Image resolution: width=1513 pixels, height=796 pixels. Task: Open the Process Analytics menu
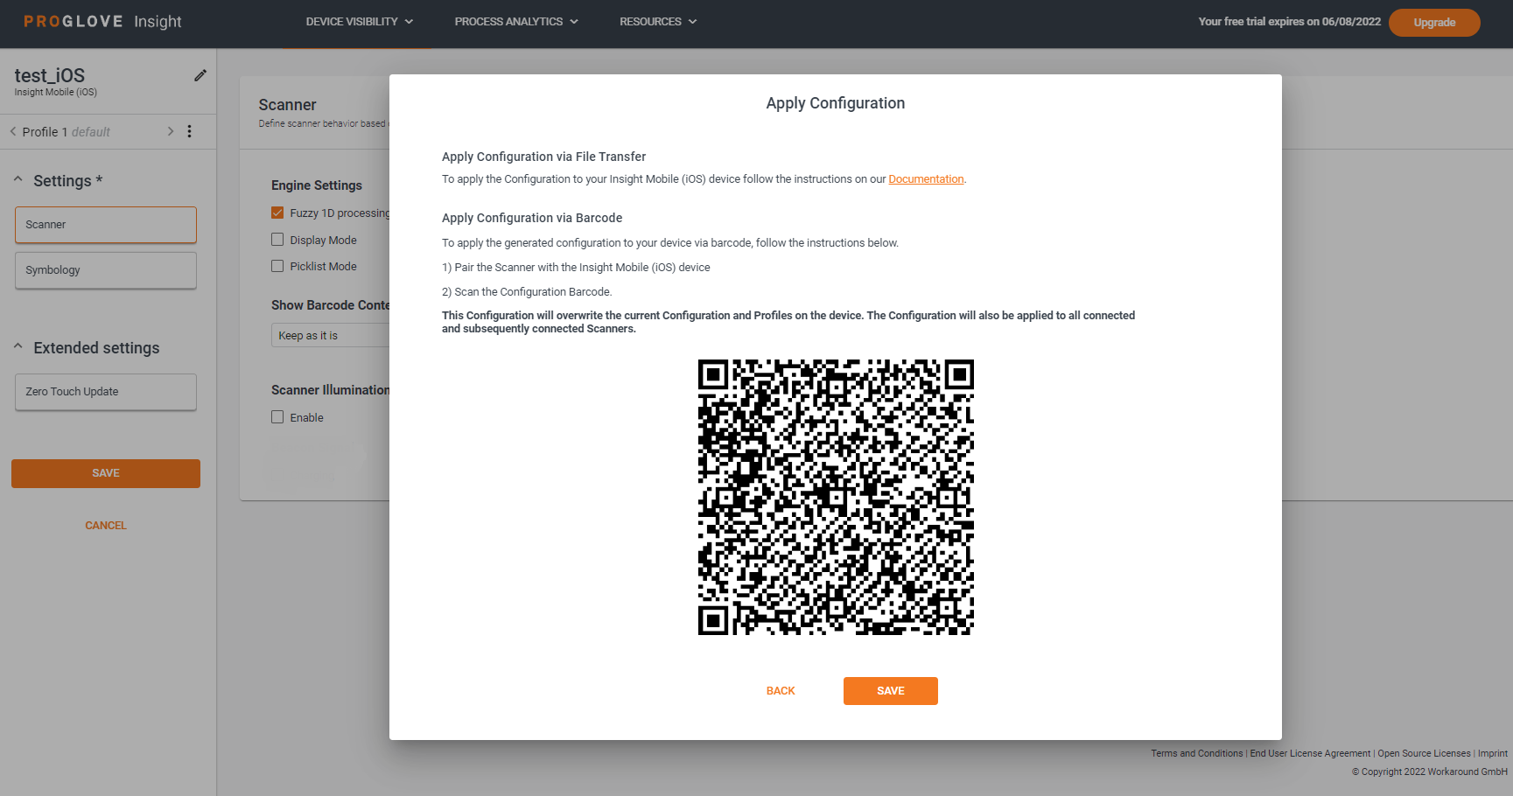[516, 21]
